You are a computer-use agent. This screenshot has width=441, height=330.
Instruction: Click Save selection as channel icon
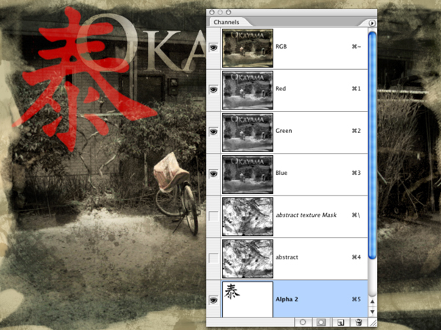321,322
